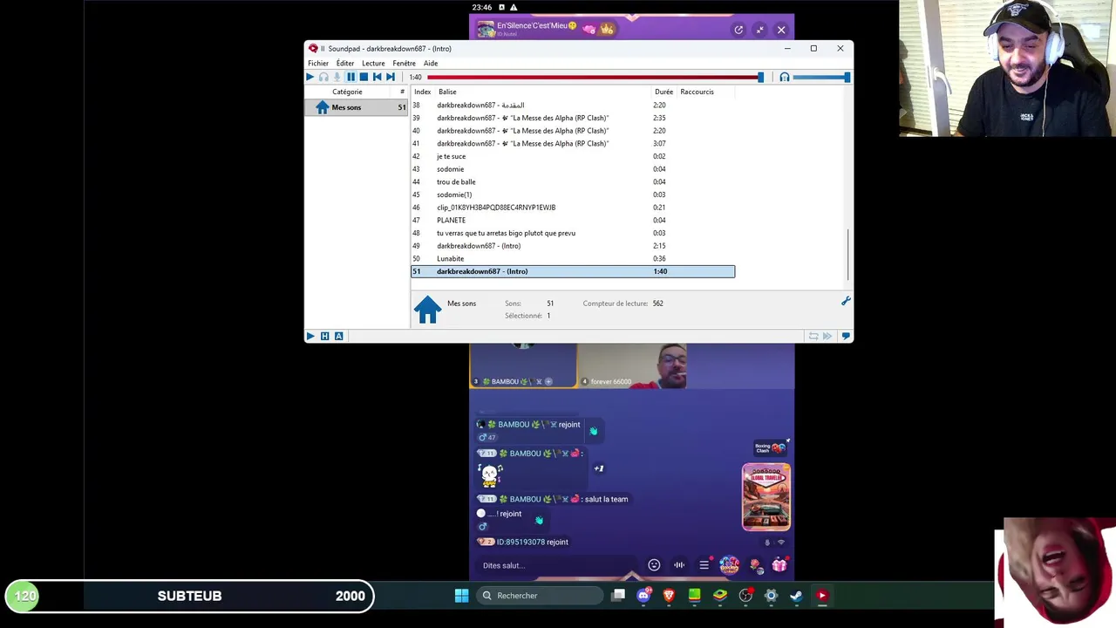Click the large Mes sons house icon
This screenshot has height=628, width=1116.
click(427, 310)
